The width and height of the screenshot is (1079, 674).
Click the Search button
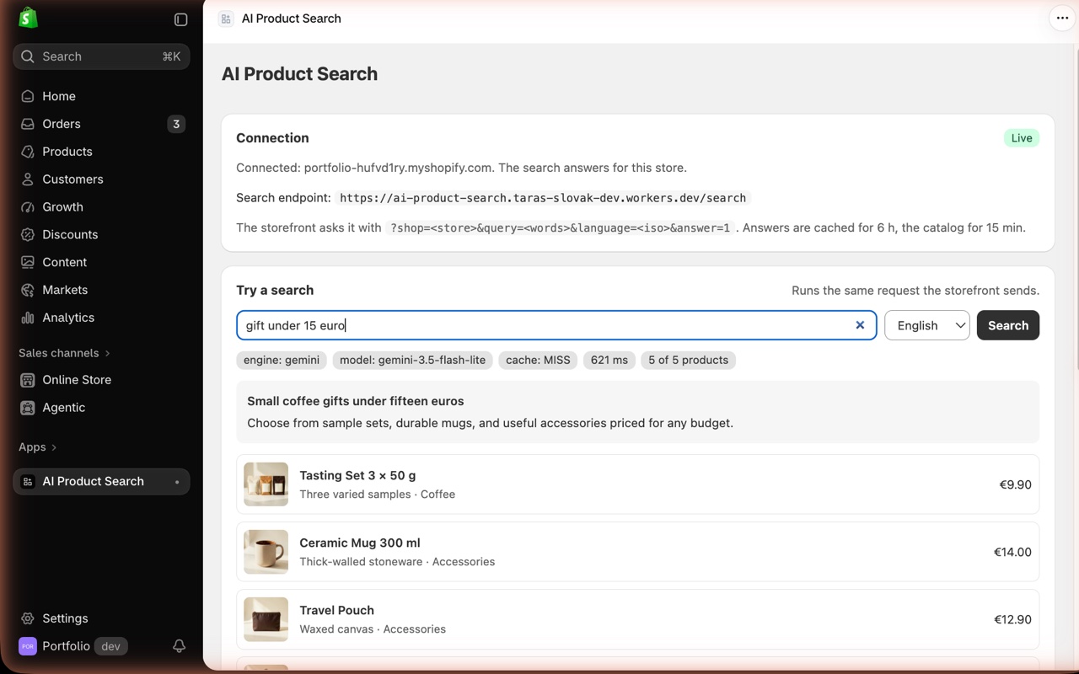1008,325
